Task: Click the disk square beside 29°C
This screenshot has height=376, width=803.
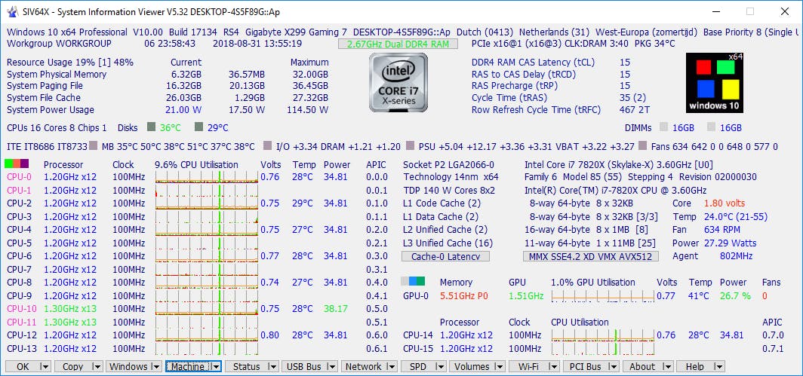Action: [199, 127]
